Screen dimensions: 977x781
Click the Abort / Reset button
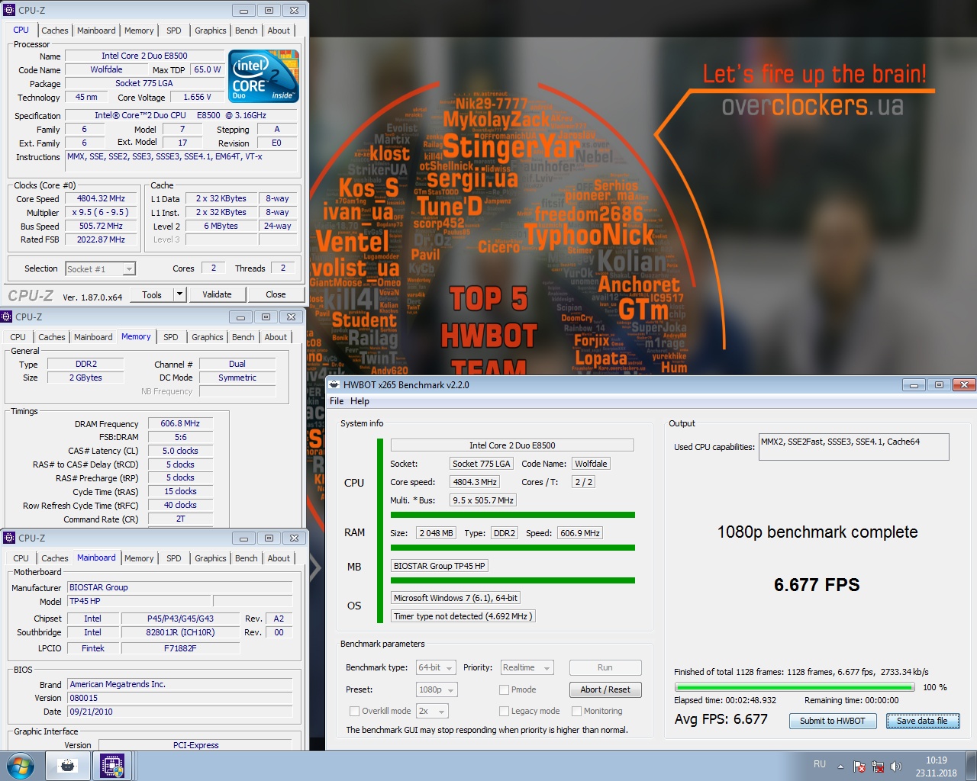point(605,689)
